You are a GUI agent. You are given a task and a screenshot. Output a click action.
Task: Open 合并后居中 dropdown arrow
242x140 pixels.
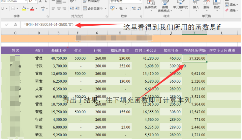pos(106,9)
